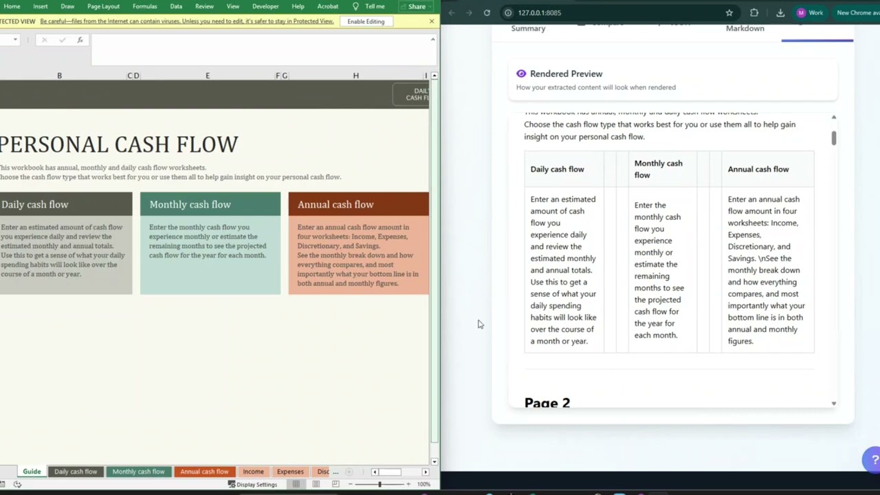Open the browser Downloads icon
The height and width of the screenshot is (495, 880).
[780, 12]
